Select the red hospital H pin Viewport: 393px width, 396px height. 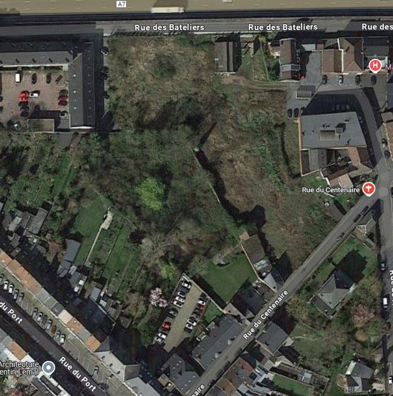(375, 66)
